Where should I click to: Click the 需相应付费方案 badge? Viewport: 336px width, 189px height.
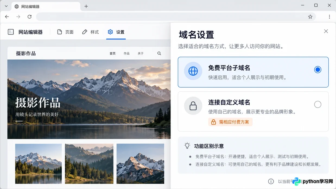230,122
